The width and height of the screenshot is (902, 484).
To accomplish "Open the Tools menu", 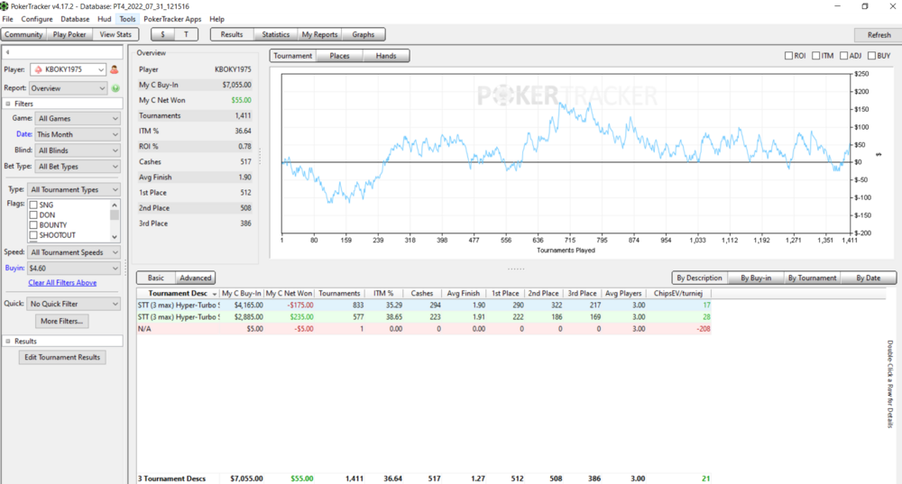I will point(128,19).
